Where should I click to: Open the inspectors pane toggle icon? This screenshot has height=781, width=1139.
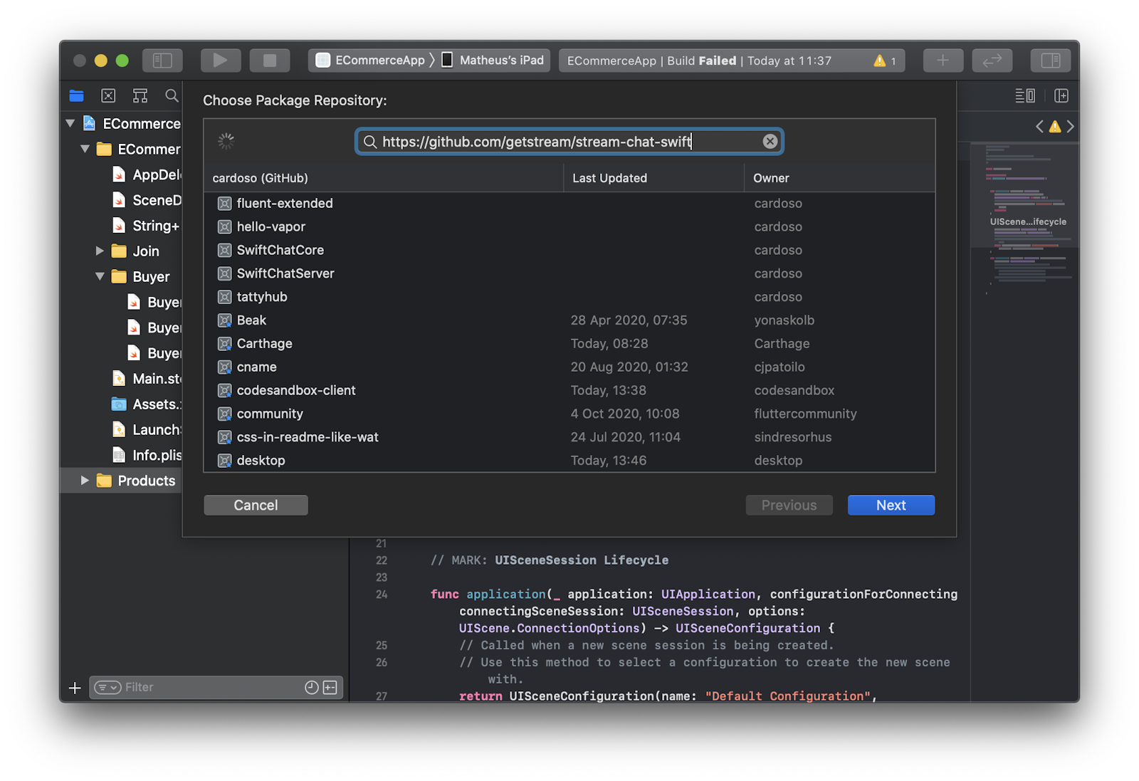point(1050,61)
